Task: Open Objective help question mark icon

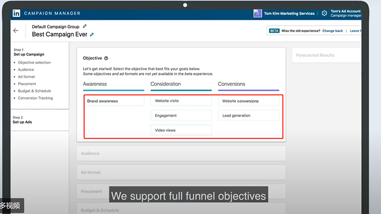Action: (106, 58)
